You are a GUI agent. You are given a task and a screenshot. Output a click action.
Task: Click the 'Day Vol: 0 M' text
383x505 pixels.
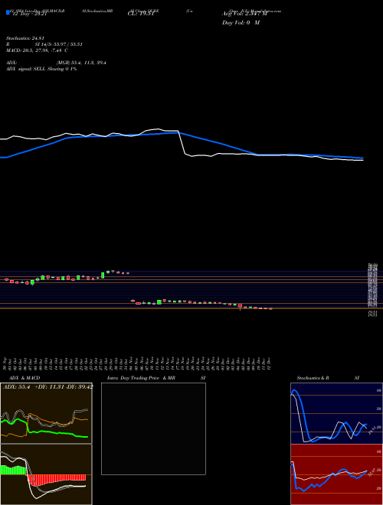241,23
